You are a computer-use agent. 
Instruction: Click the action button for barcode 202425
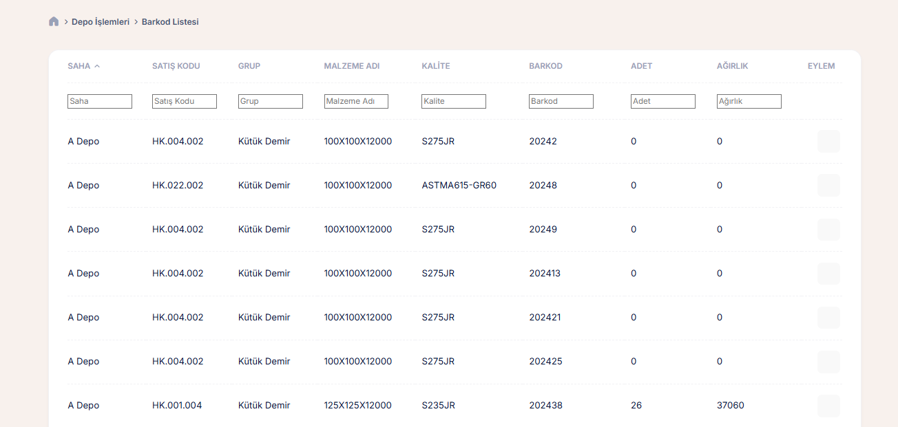828,362
